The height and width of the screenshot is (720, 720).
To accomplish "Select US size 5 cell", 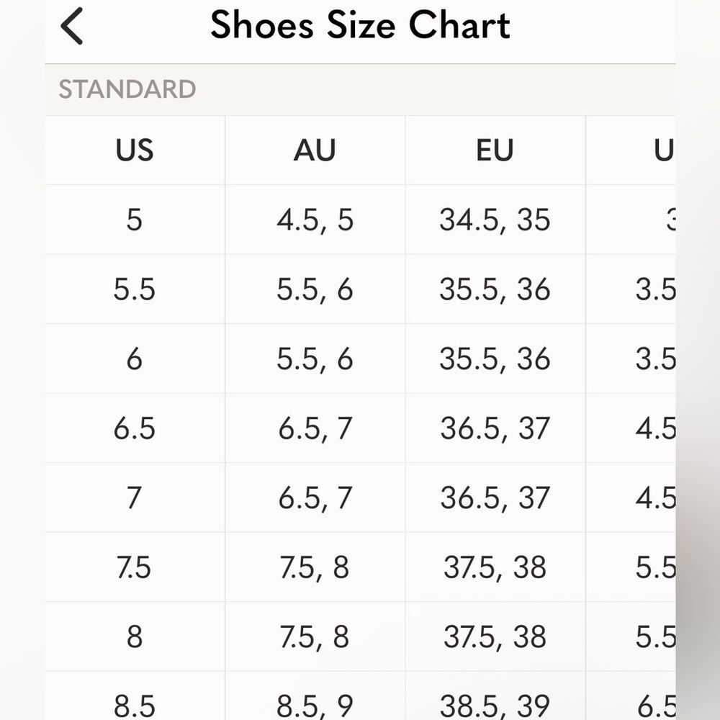I will [135, 220].
